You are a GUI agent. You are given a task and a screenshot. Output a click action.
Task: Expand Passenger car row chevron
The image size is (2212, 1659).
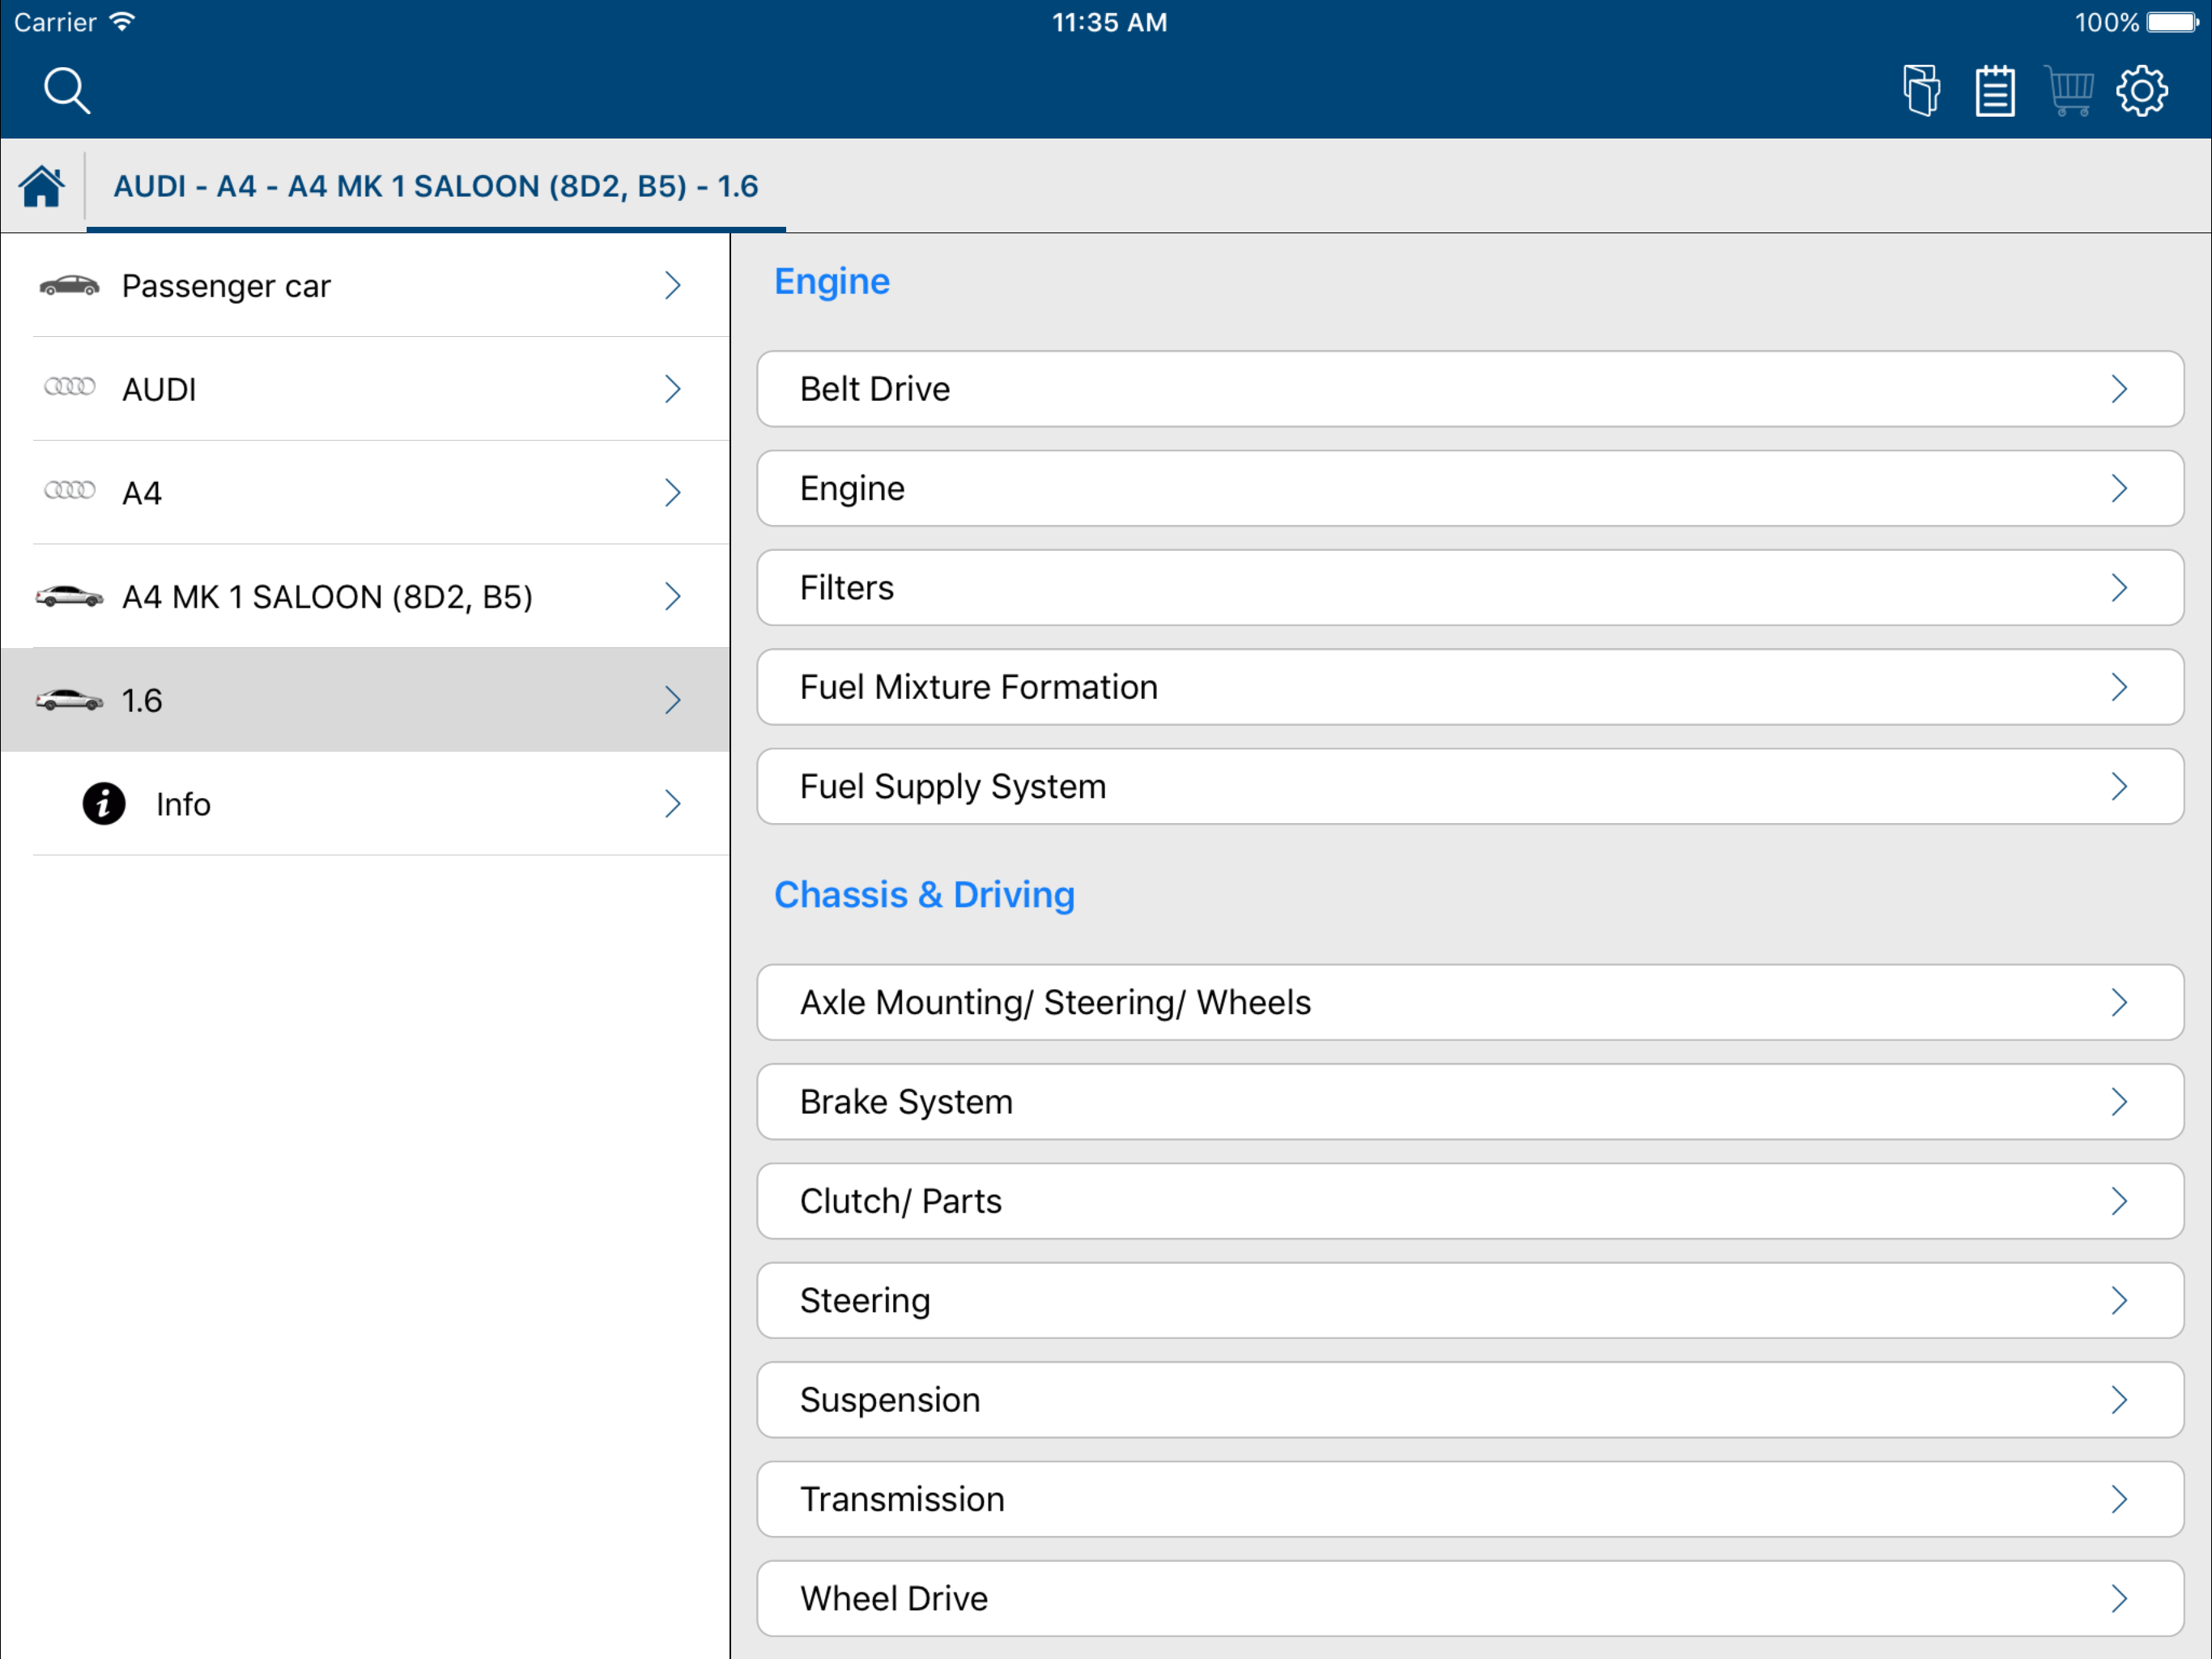[x=673, y=285]
